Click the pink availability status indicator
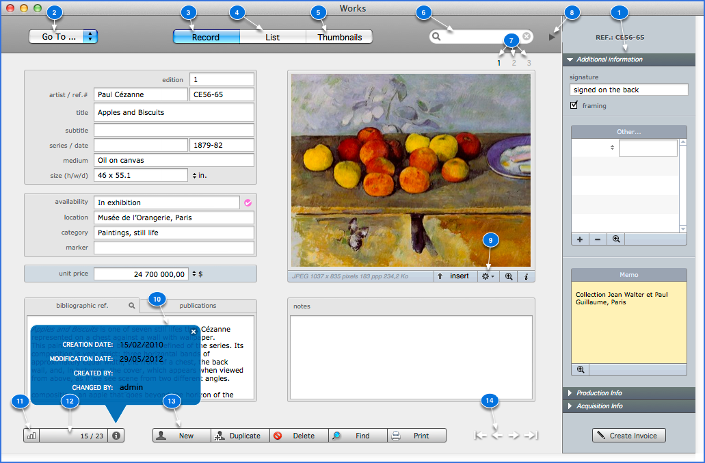The height and width of the screenshot is (463, 705). tap(248, 202)
